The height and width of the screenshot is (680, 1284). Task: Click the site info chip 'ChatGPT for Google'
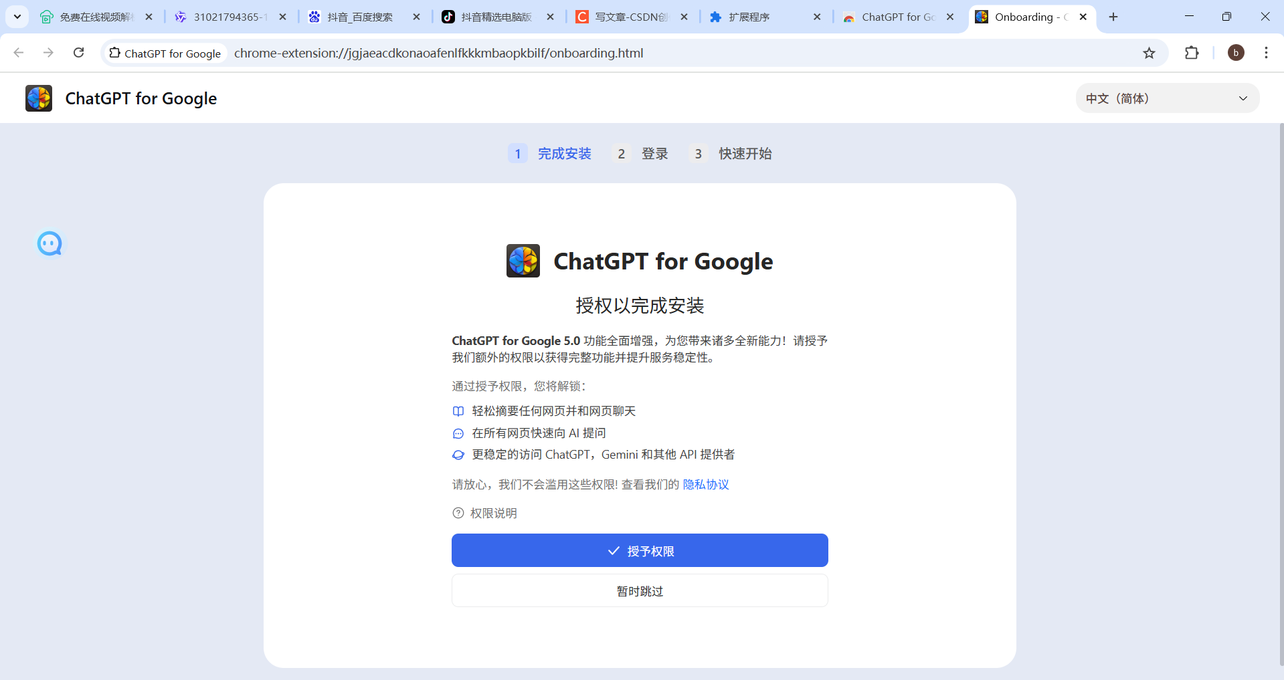(165, 53)
